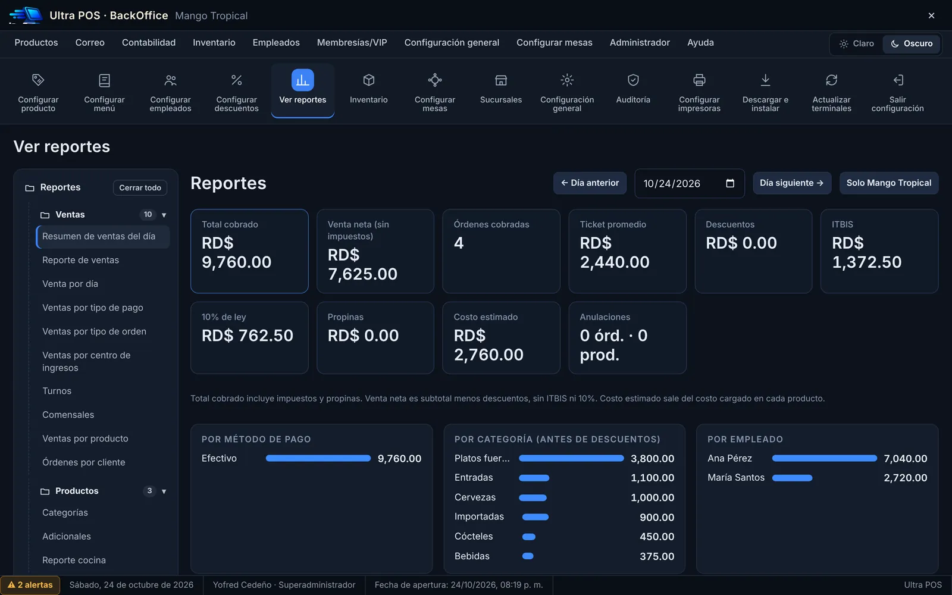Click the Salir configuración exit icon
The width and height of the screenshot is (952, 595).
tap(898, 80)
